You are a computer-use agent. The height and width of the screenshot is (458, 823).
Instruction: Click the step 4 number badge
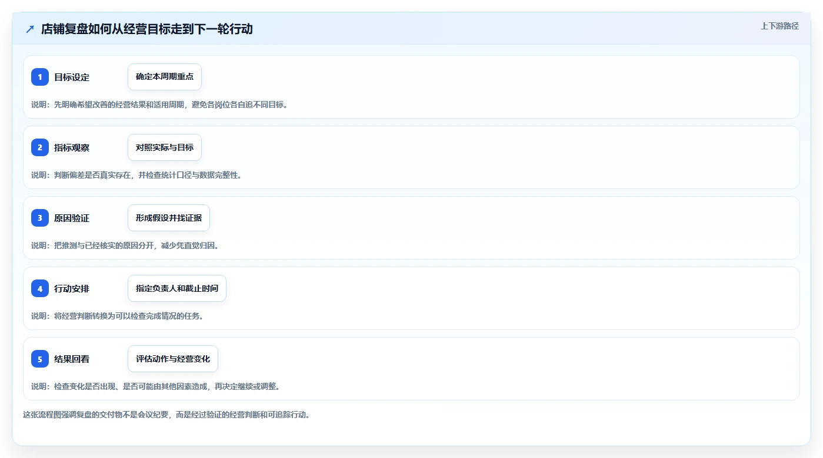40,288
